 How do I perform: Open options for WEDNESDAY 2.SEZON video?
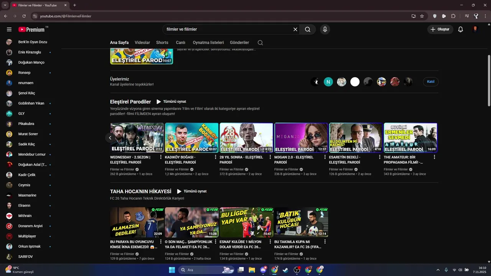[x=161, y=157]
